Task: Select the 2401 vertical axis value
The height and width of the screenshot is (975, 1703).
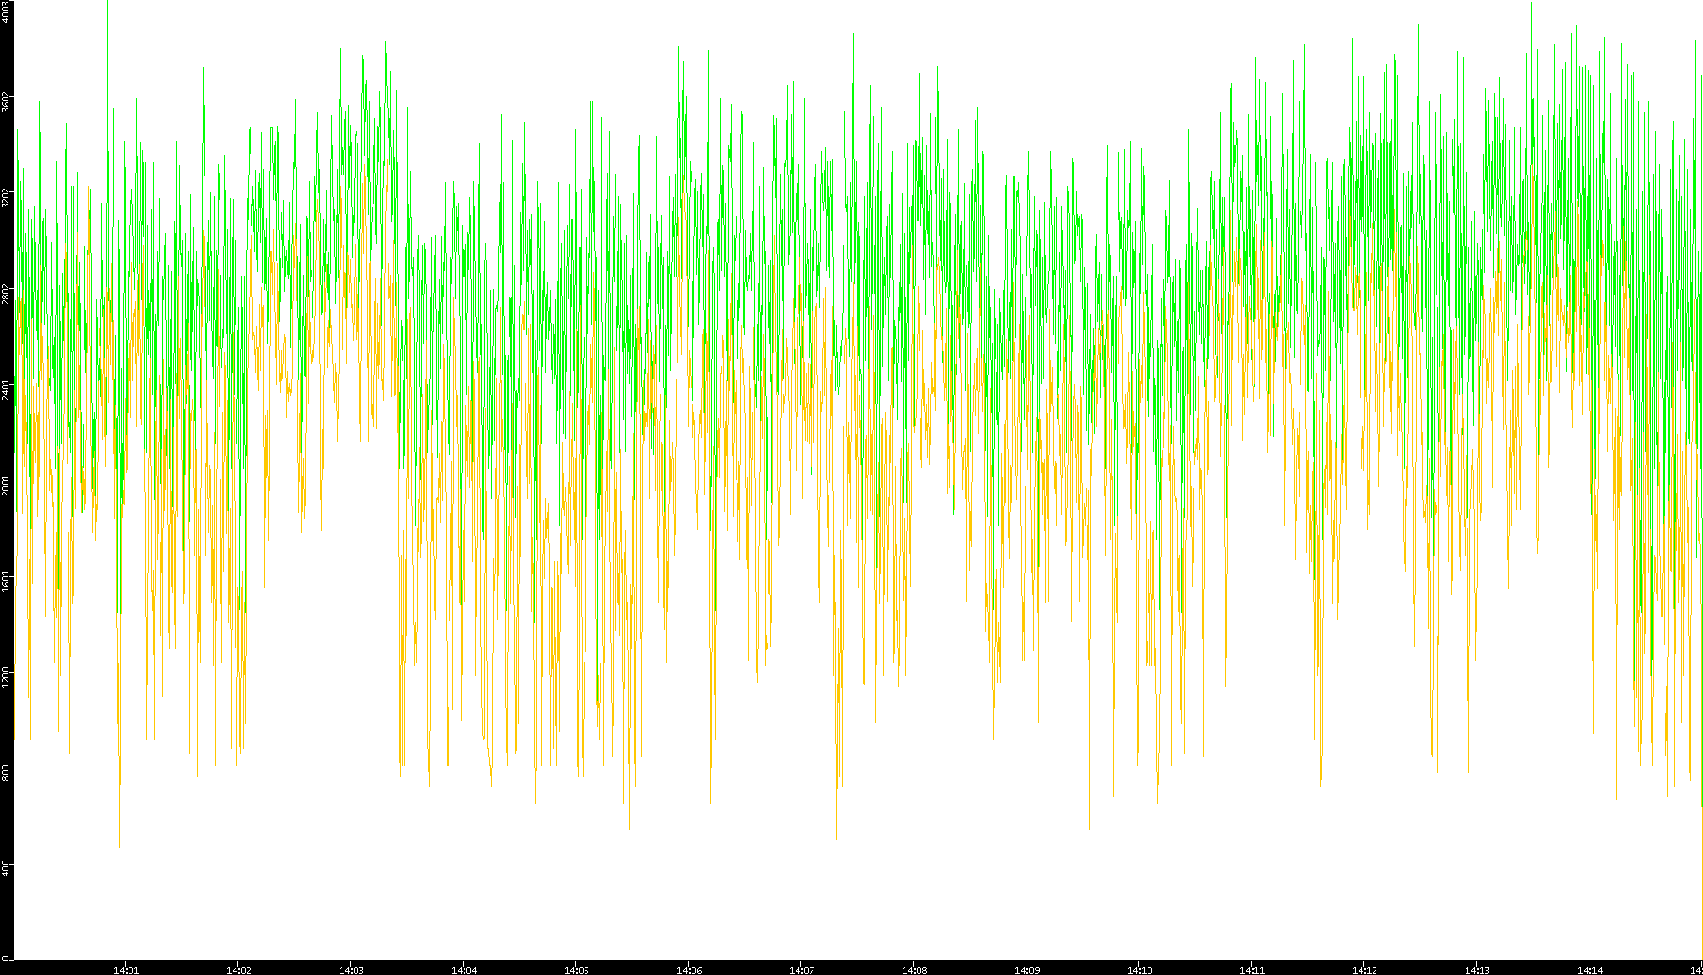Action: pyautogui.click(x=7, y=388)
